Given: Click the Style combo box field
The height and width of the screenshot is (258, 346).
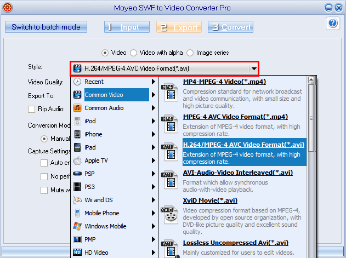Looking at the screenshot, I should point(165,68).
